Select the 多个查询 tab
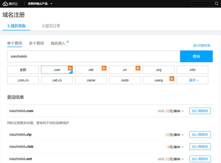Viewport: 221px width, 163px height. point(36,43)
